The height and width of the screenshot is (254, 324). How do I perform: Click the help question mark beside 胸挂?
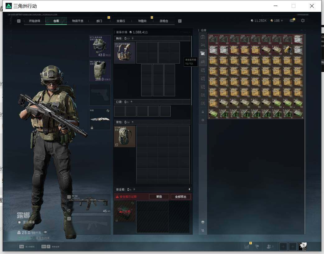point(133,39)
